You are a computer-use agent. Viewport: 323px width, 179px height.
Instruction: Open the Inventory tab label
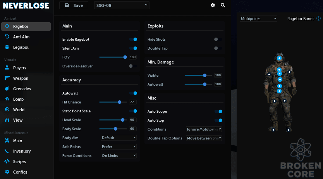tap(22, 151)
